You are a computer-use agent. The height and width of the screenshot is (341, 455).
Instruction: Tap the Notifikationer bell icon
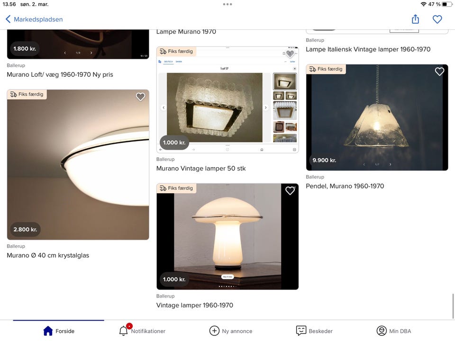124,331
